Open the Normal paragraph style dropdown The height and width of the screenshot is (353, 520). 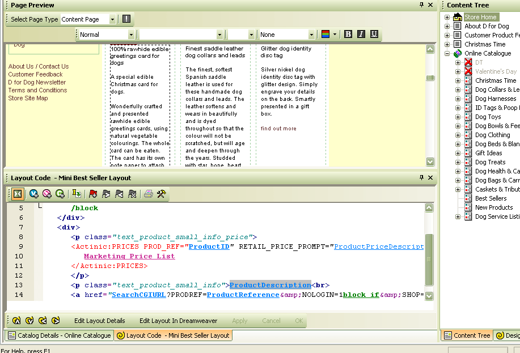coord(131,35)
